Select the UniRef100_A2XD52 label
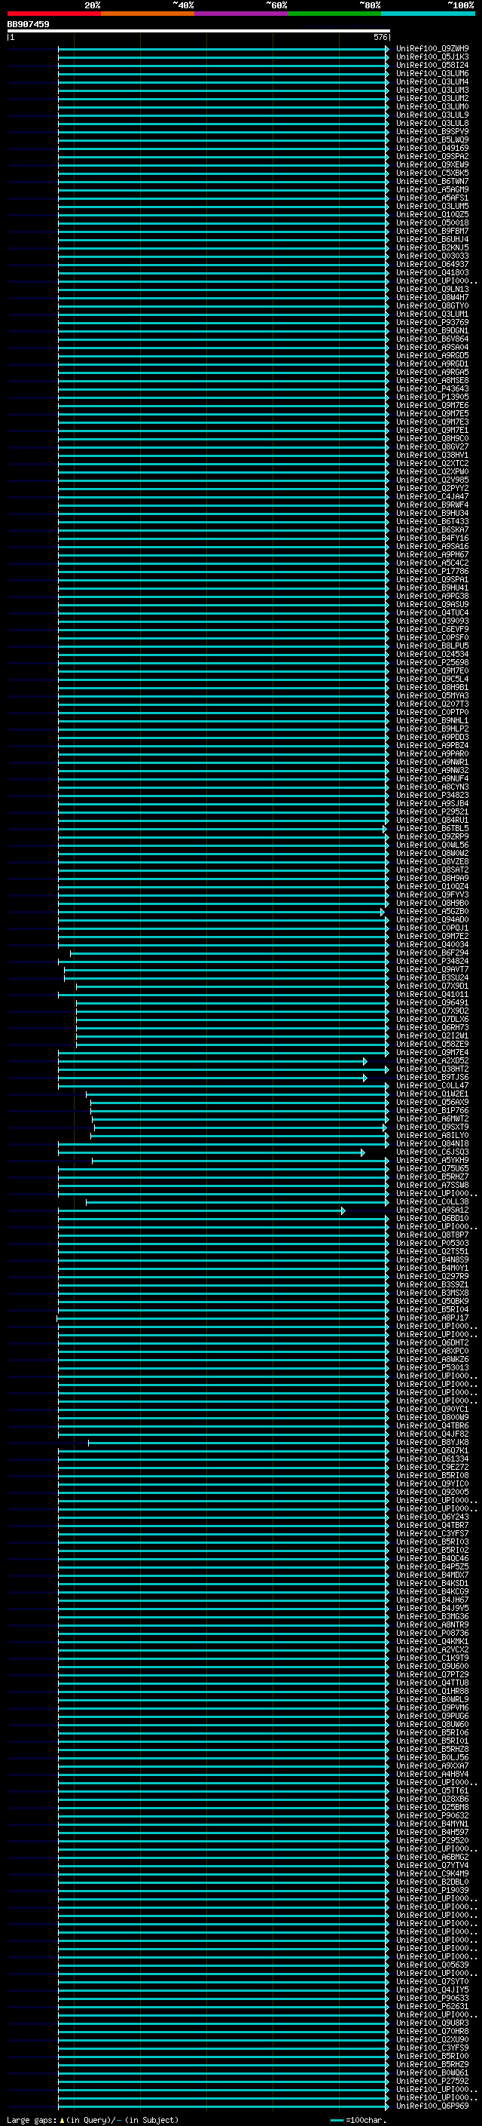 click(432, 1061)
